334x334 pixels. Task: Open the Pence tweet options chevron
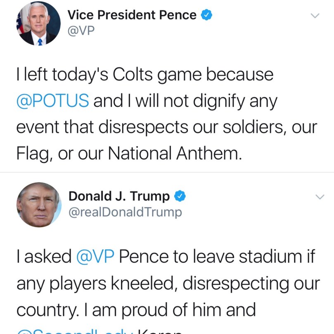pos(315,16)
